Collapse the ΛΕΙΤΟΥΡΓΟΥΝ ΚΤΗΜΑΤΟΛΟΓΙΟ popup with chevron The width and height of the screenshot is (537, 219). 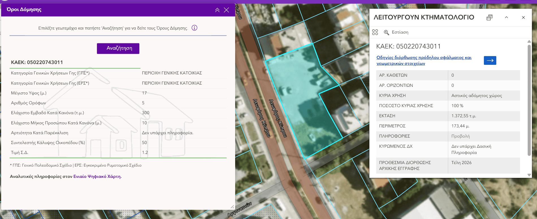coord(506,17)
